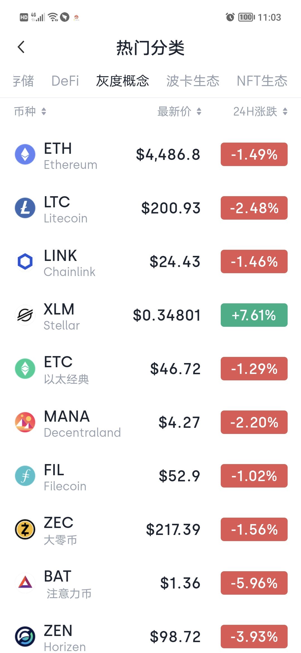Image resolution: width=301 pixels, height=653 pixels.
Task: Select the Zcash ZEC icon
Action: (x=25, y=529)
